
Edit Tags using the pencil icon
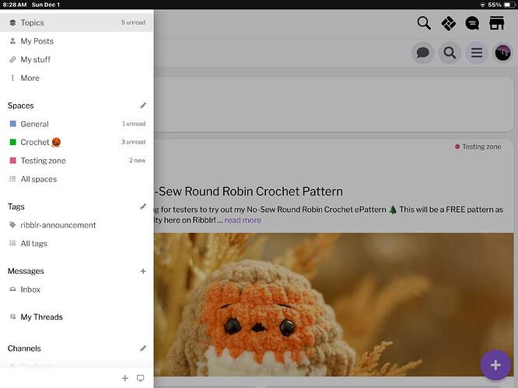coord(142,206)
